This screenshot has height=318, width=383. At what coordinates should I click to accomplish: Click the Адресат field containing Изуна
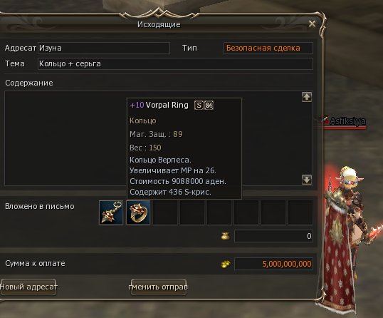(104, 48)
